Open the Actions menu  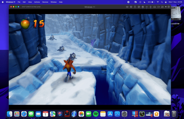pos(37,2)
